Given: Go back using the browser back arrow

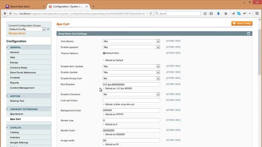Looking at the screenshot, I should coord(5,13).
